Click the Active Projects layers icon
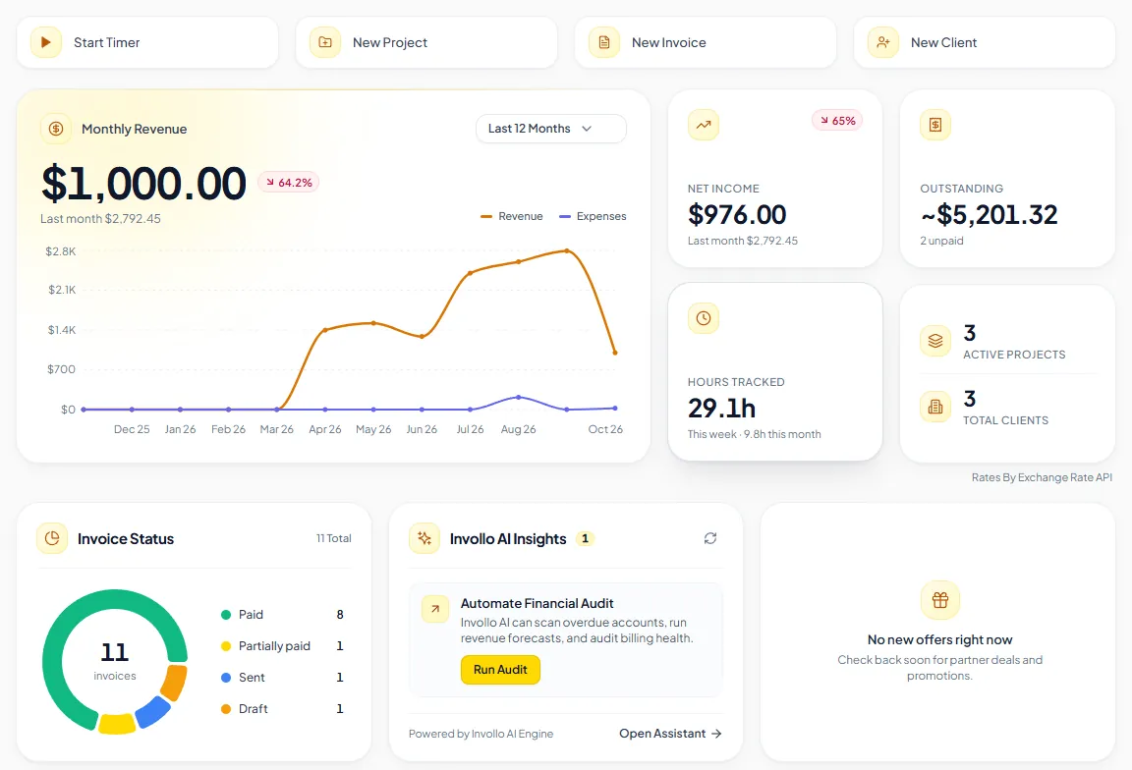 (934, 341)
